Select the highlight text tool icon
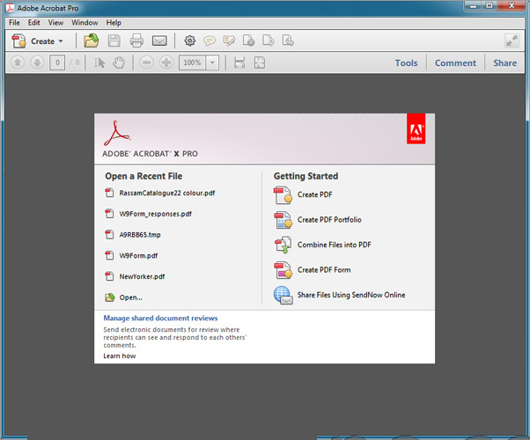 pos(229,40)
